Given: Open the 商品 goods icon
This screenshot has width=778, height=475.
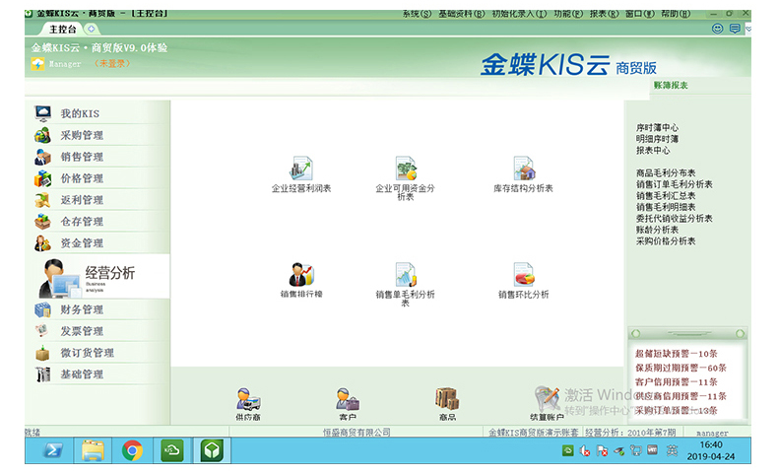Looking at the screenshot, I should (x=447, y=399).
